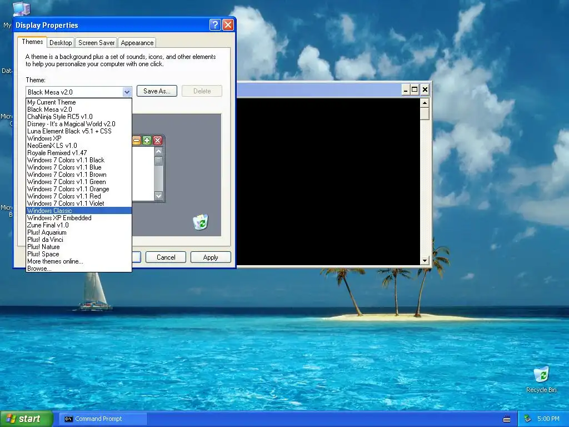Select Windows 7 Colors v1.1 Red
569x427 pixels.
tap(79, 196)
